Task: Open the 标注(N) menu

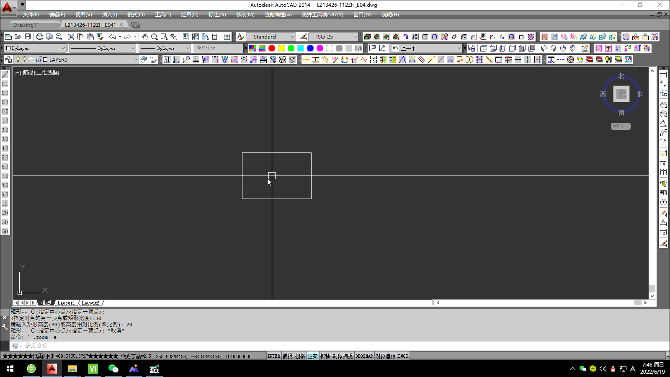Action: 217,15
